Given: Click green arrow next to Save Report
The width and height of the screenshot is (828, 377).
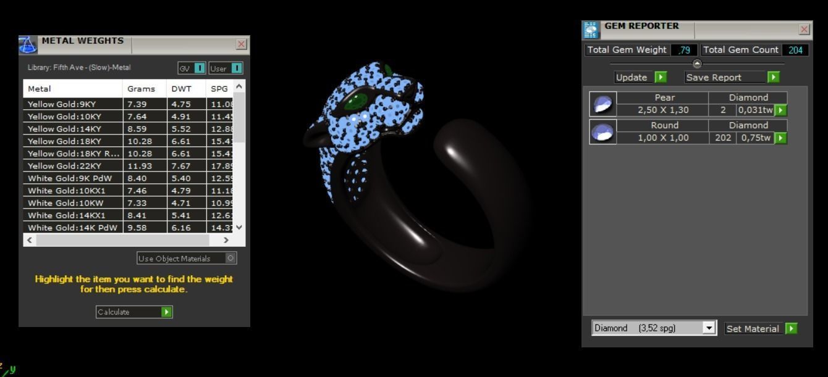Looking at the screenshot, I should pyautogui.click(x=773, y=78).
